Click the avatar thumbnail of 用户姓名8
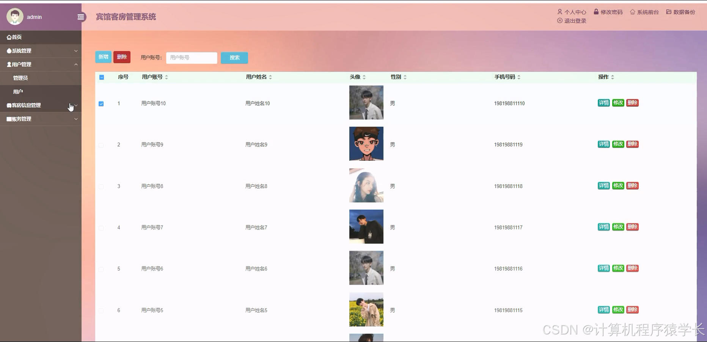707x342 pixels. pyautogui.click(x=366, y=185)
